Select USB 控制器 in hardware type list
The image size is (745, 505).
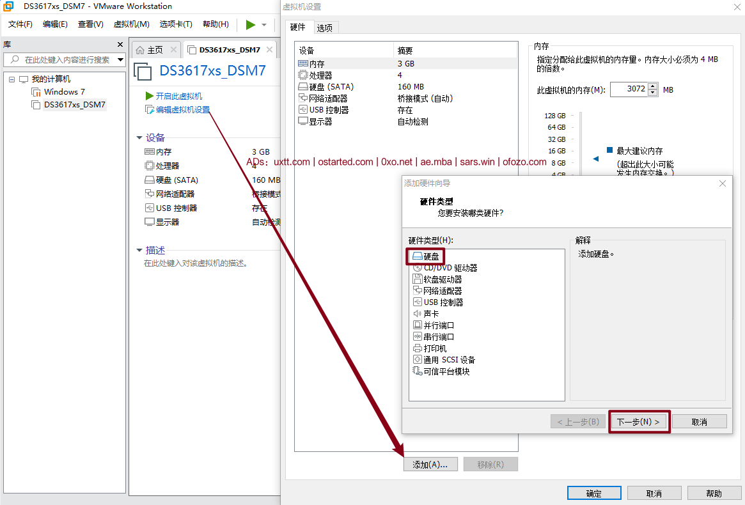(x=438, y=302)
